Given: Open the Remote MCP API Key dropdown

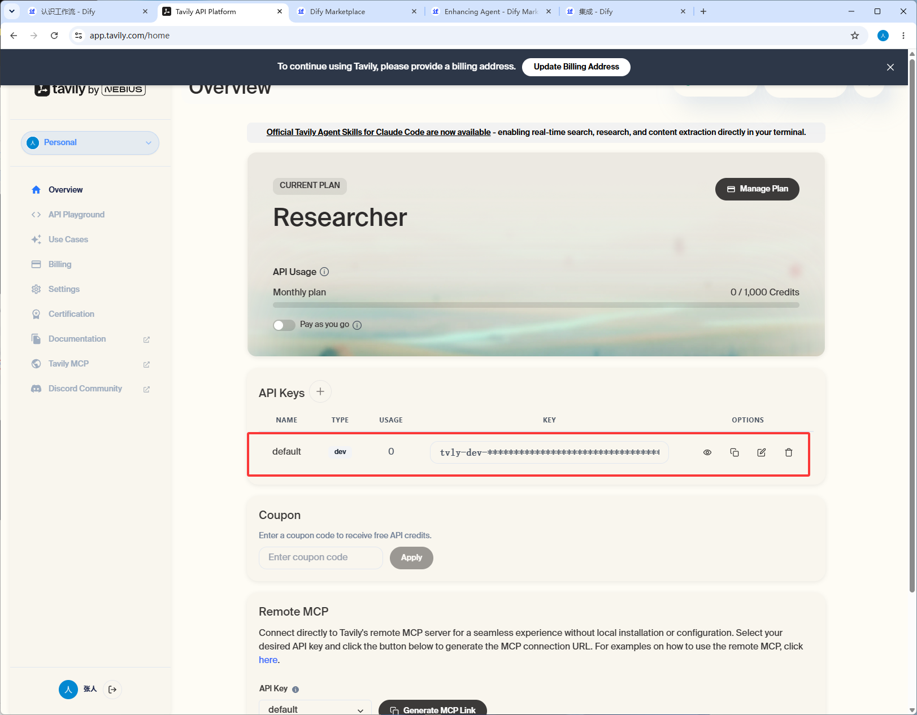Looking at the screenshot, I should click(x=315, y=709).
